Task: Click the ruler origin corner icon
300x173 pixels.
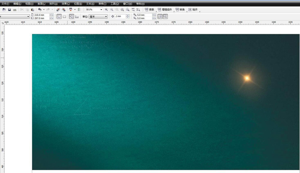Action: point(2,23)
